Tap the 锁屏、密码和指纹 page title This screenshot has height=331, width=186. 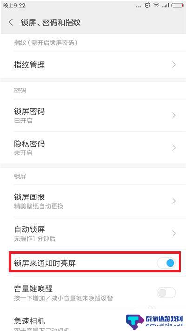51,22
